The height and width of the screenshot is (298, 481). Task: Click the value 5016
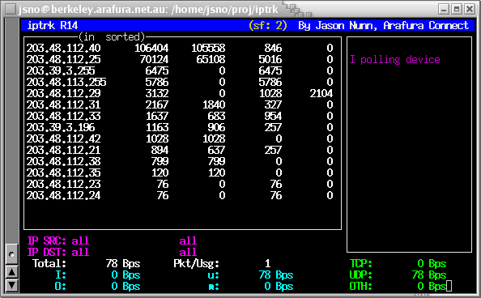pos(270,60)
